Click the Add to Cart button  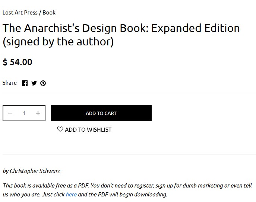pos(101,113)
